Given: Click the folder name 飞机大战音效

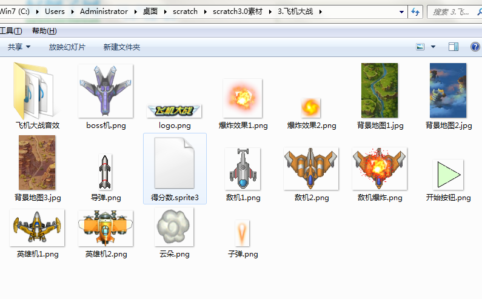Looking at the screenshot, I should pyautogui.click(x=38, y=126).
